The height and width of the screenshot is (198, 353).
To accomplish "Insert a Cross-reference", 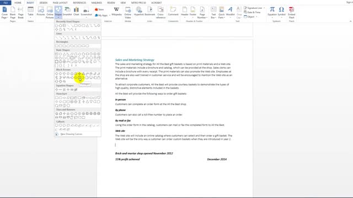I will (161, 13).
